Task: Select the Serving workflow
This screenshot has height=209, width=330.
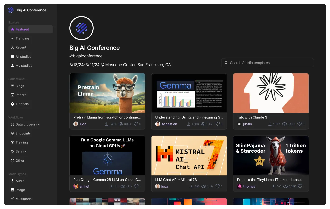Action: 31,151
